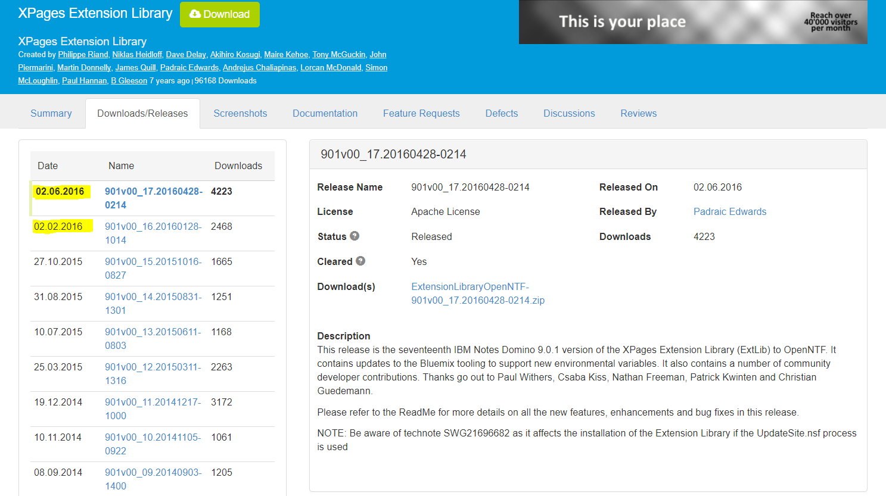Click the Description heading
The image size is (886, 496).
tap(344, 336)
